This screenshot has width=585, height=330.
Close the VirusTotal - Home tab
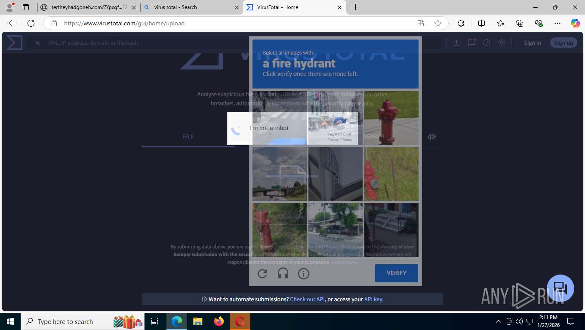(339, 7)
